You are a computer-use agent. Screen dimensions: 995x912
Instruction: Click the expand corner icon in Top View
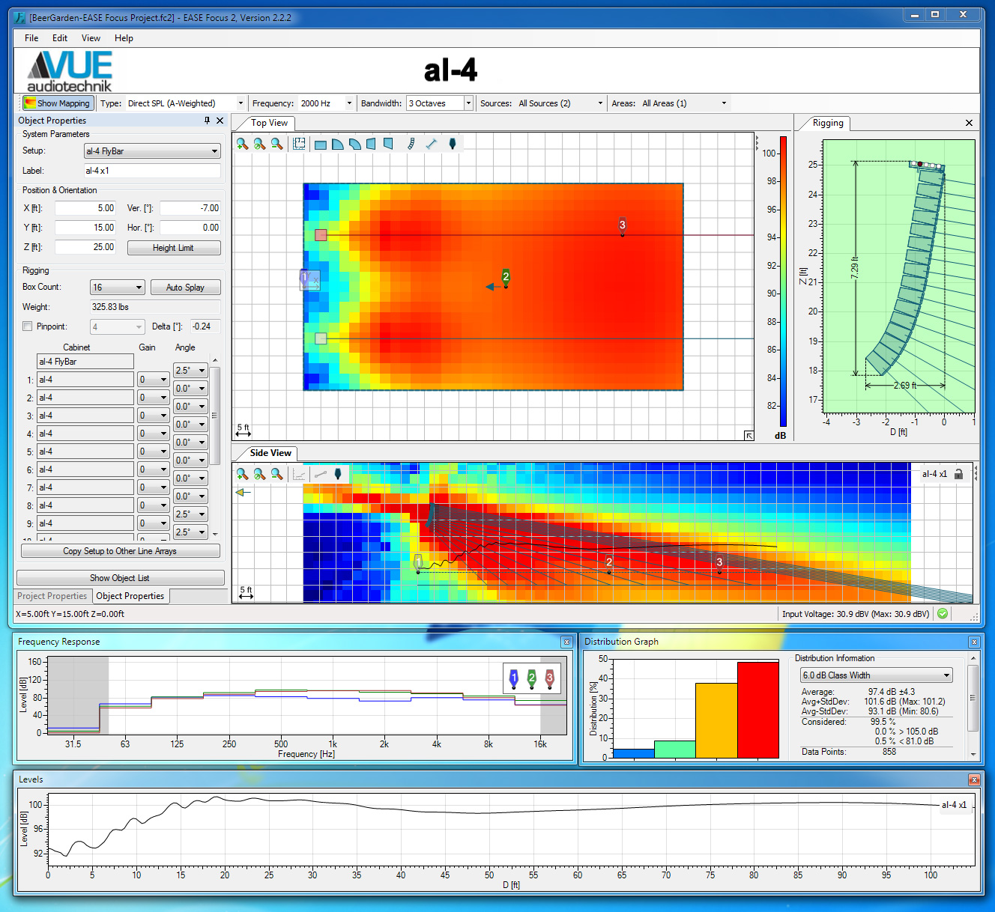(748, 435)
